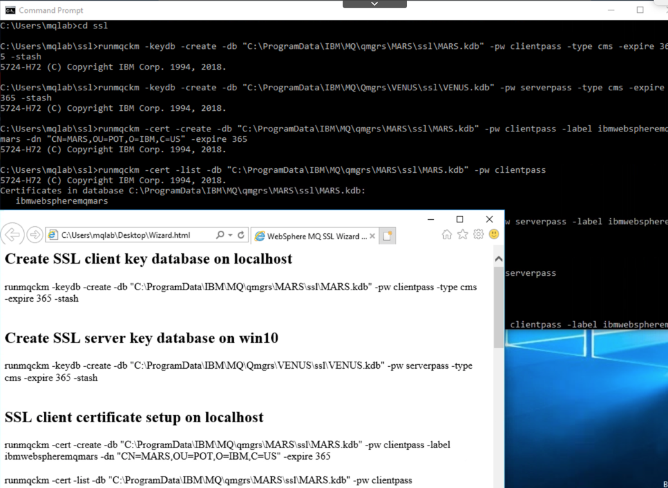Close the Internet Explorer window
668x488 pixels.
[x=489, y=219]
